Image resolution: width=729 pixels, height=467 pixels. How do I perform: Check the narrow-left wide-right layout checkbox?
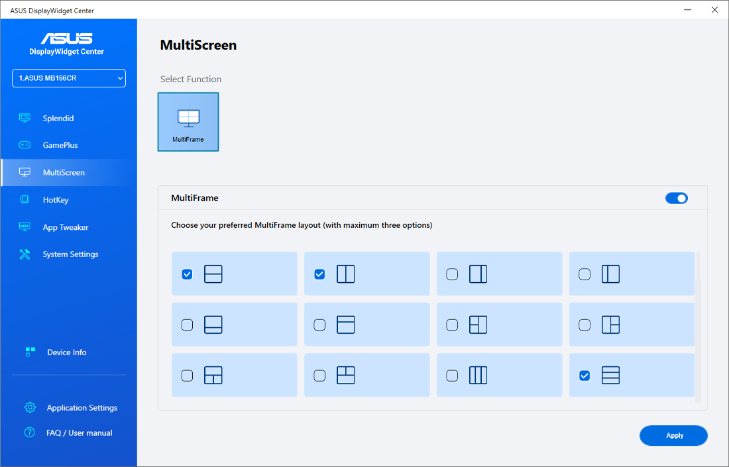click(x=585, y=274)
